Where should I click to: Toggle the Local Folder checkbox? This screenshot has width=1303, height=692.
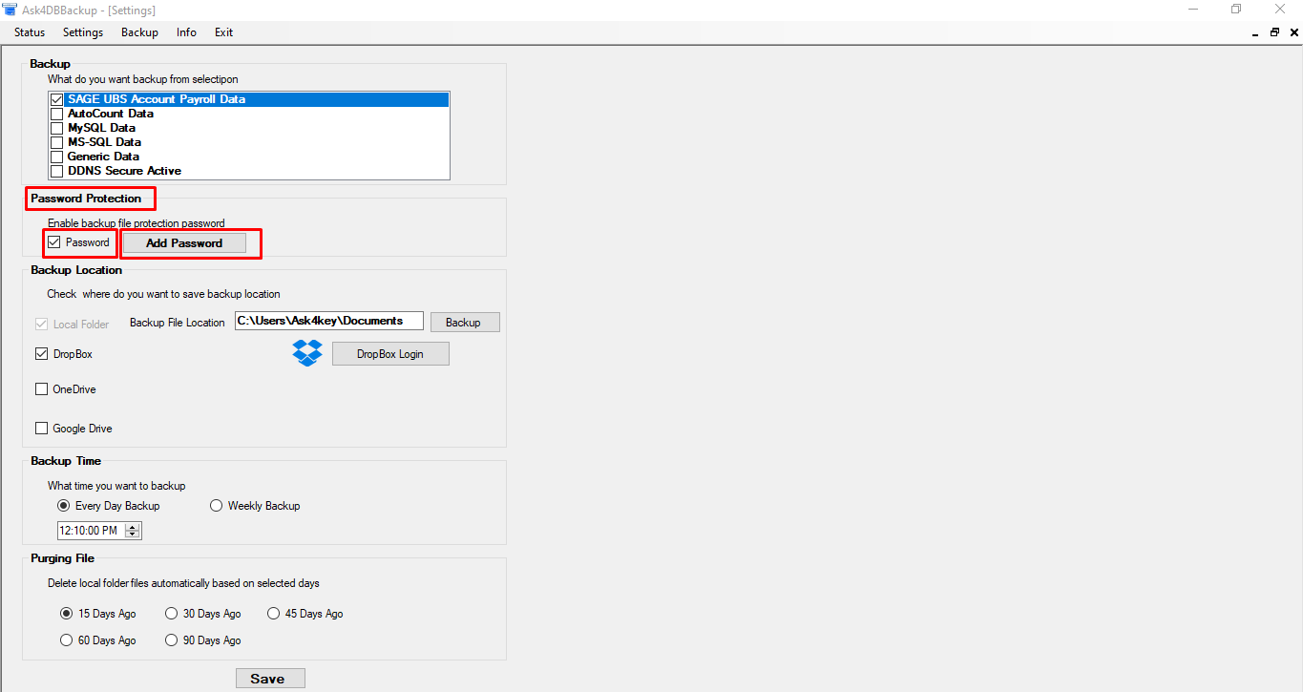(x=42, y=325)
